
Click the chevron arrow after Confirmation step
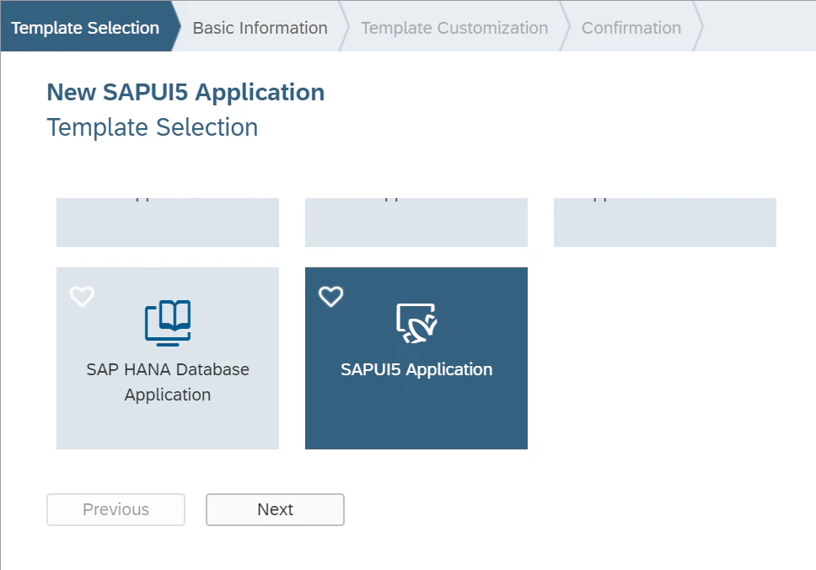click(x=698, y=26)
